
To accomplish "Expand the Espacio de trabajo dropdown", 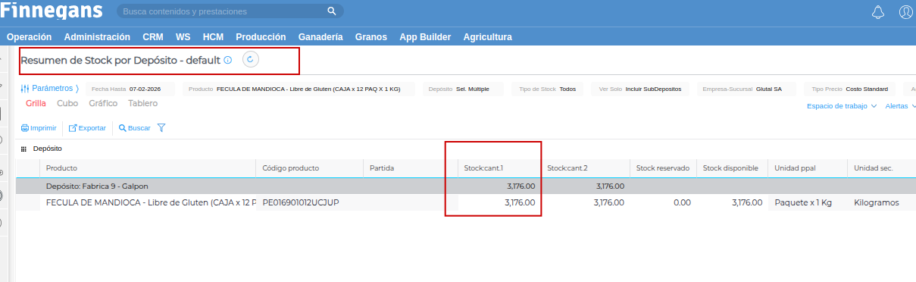I will coord(842,106).
